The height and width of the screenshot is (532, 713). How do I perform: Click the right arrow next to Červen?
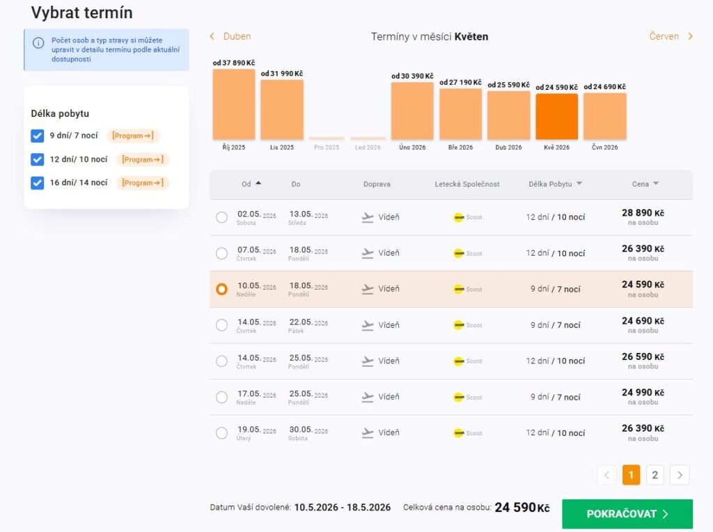pos(690,36)
